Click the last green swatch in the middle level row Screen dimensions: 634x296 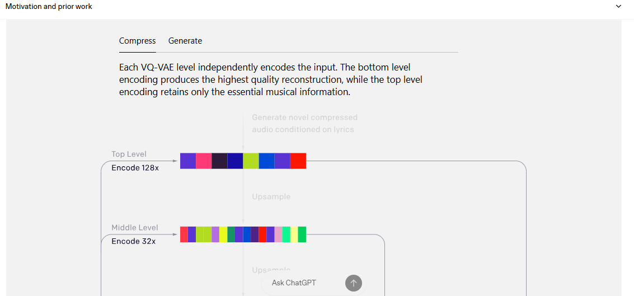click(302, 234)
